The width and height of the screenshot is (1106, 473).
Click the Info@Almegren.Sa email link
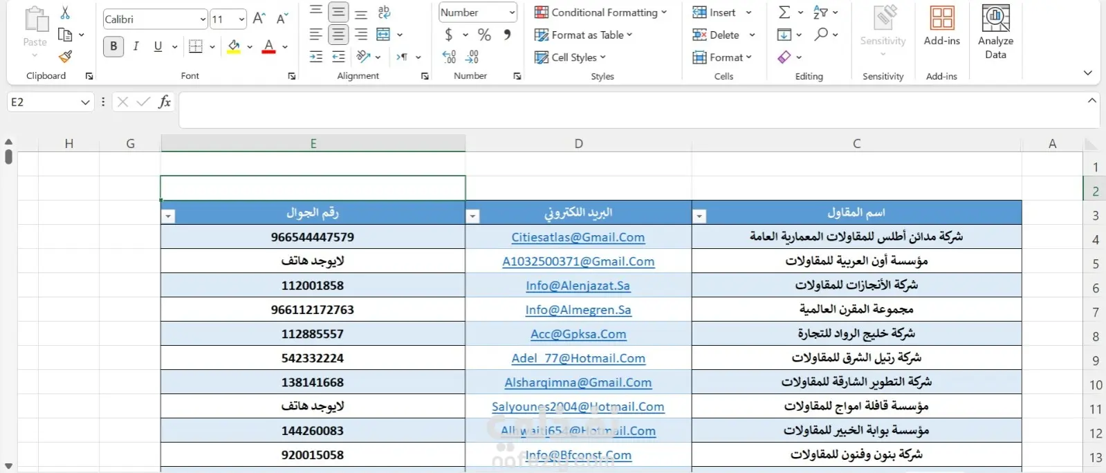578,310
